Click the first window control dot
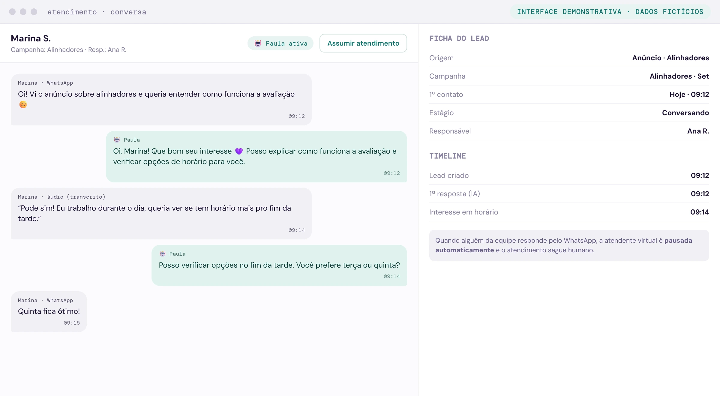This screenshot has height=396, width=720. (12, 12)
